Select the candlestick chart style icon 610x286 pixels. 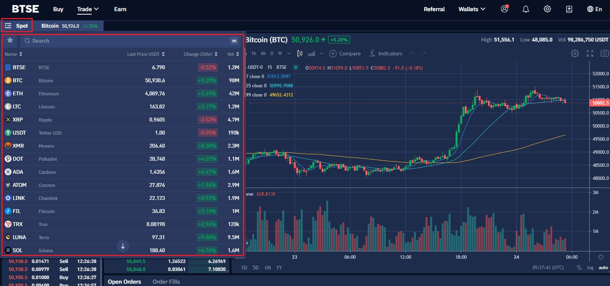300,53
